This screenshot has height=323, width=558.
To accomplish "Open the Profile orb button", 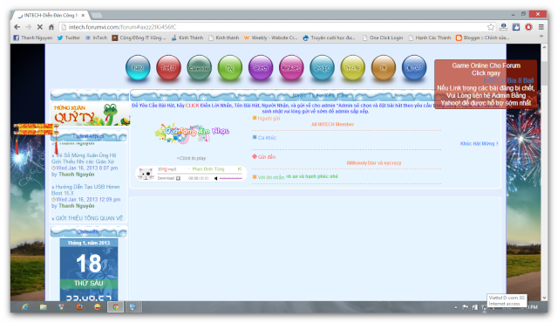I will pyautogui.click(x=352, y=67).
